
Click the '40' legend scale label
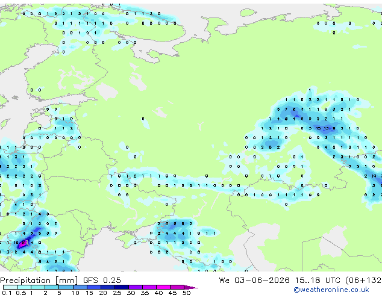tap(158, 293)
